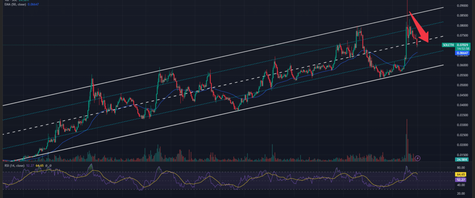Select the red arrow drawing

(x=418, y=27)
